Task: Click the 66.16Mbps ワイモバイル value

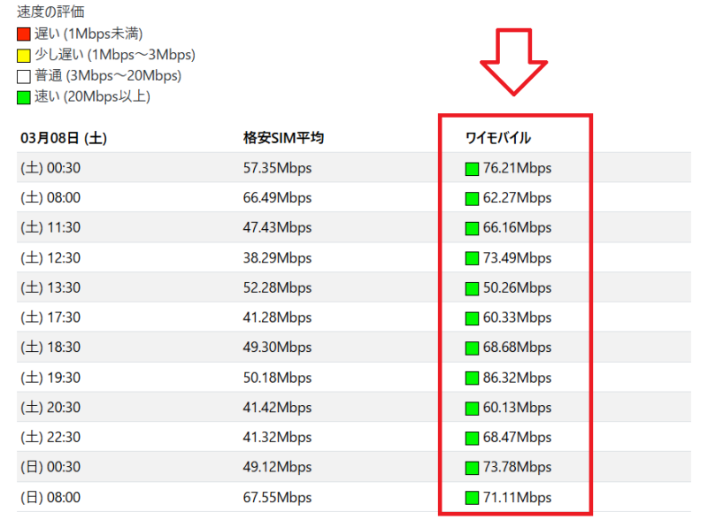Action: pyautogui.click(x=518, y=227)
